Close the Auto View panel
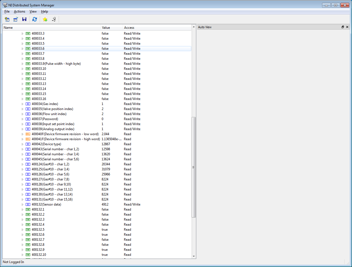Image resolution: width=352 pixels, height=267 pixels. (x=347, y=27)
